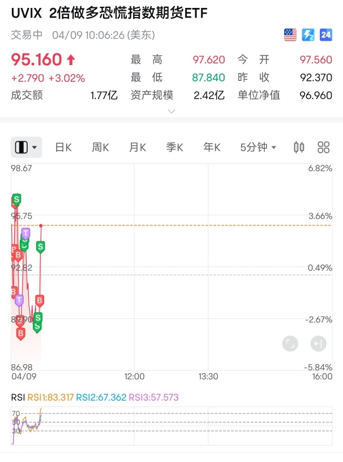Tap the UVIX ETF title text
Image resolution: width=343 pixels, height=462 pixels.
click(x=109, y=14)
